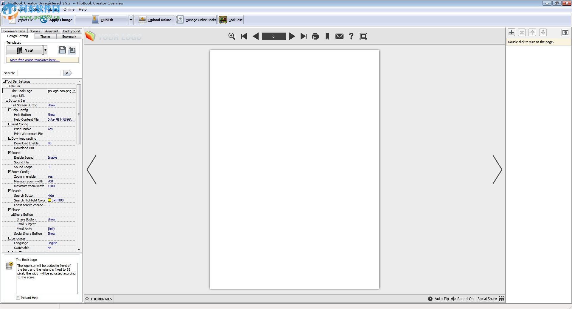572x309 pixels.
Task: Click the Bookmark icon in the flipbook preview
Action: 327,36
